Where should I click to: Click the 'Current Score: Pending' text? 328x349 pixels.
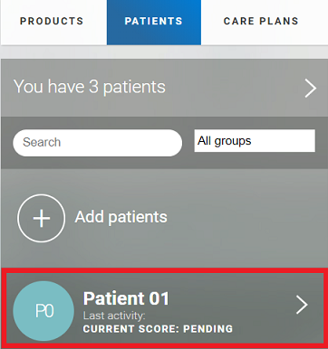pos(158,329)
